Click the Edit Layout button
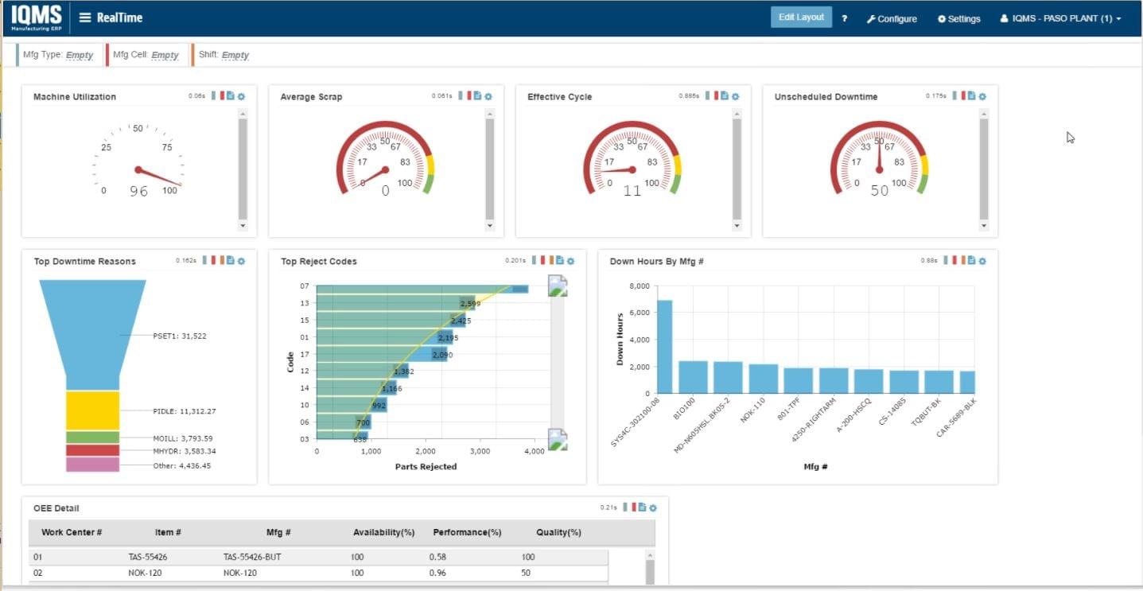The width and height of the screenshot is (1143, 591). click(800, 16)
